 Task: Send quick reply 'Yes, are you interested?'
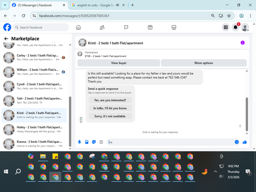point(110,100)
